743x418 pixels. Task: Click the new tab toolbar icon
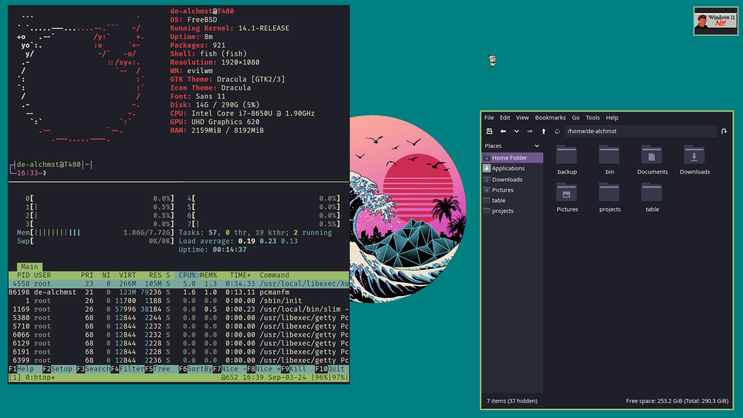(x=489, y=131)
